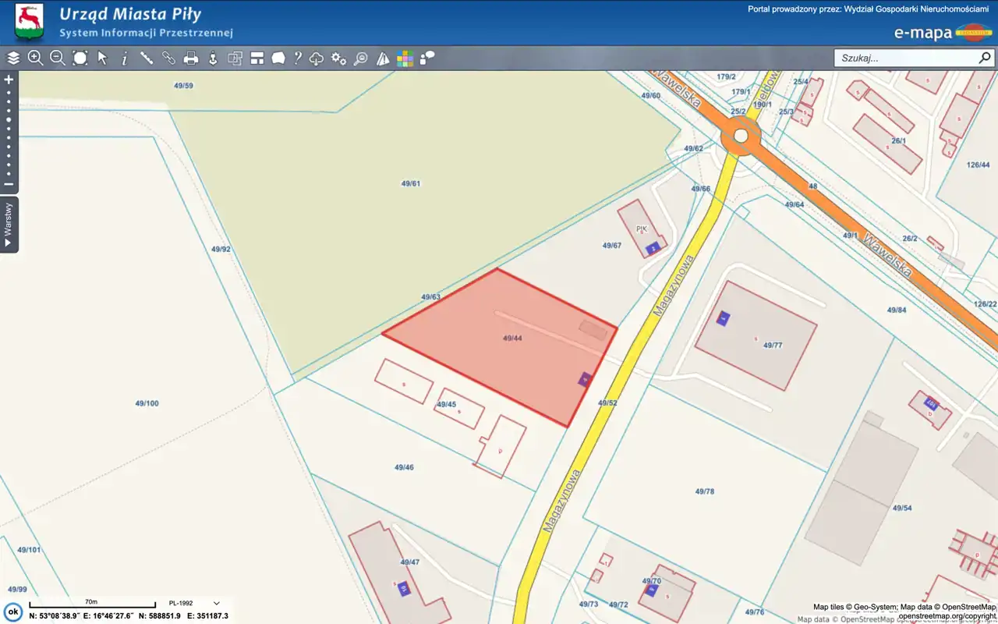Screen dimensions: 998x624
Task: Open the layers stack icon in toolbar
Action: click(13, 58)
